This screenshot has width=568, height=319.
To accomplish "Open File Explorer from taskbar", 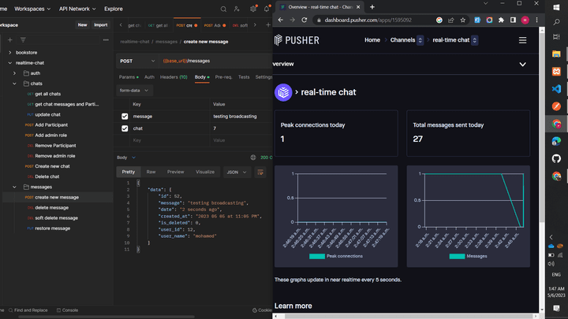I will [556, 54].
